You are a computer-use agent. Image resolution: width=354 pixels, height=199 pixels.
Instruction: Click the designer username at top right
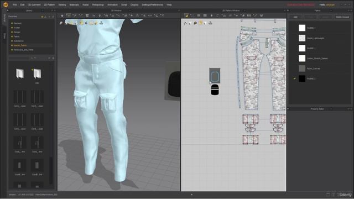coord(330,5)
